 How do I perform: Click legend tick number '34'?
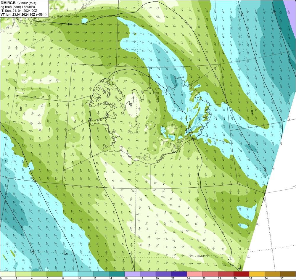pos(266,278)
